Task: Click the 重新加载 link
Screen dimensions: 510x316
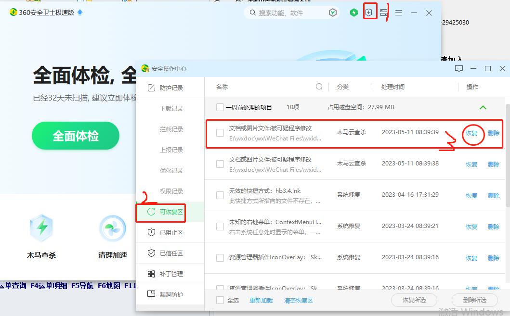Action: (261, 301)
